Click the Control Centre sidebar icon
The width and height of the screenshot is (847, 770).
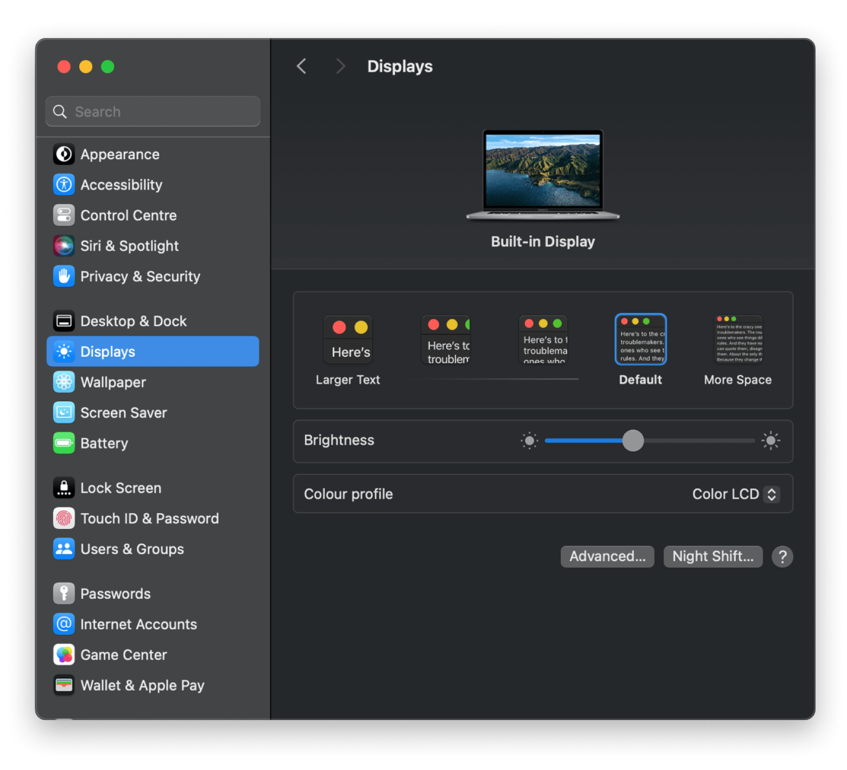(64, 215)
